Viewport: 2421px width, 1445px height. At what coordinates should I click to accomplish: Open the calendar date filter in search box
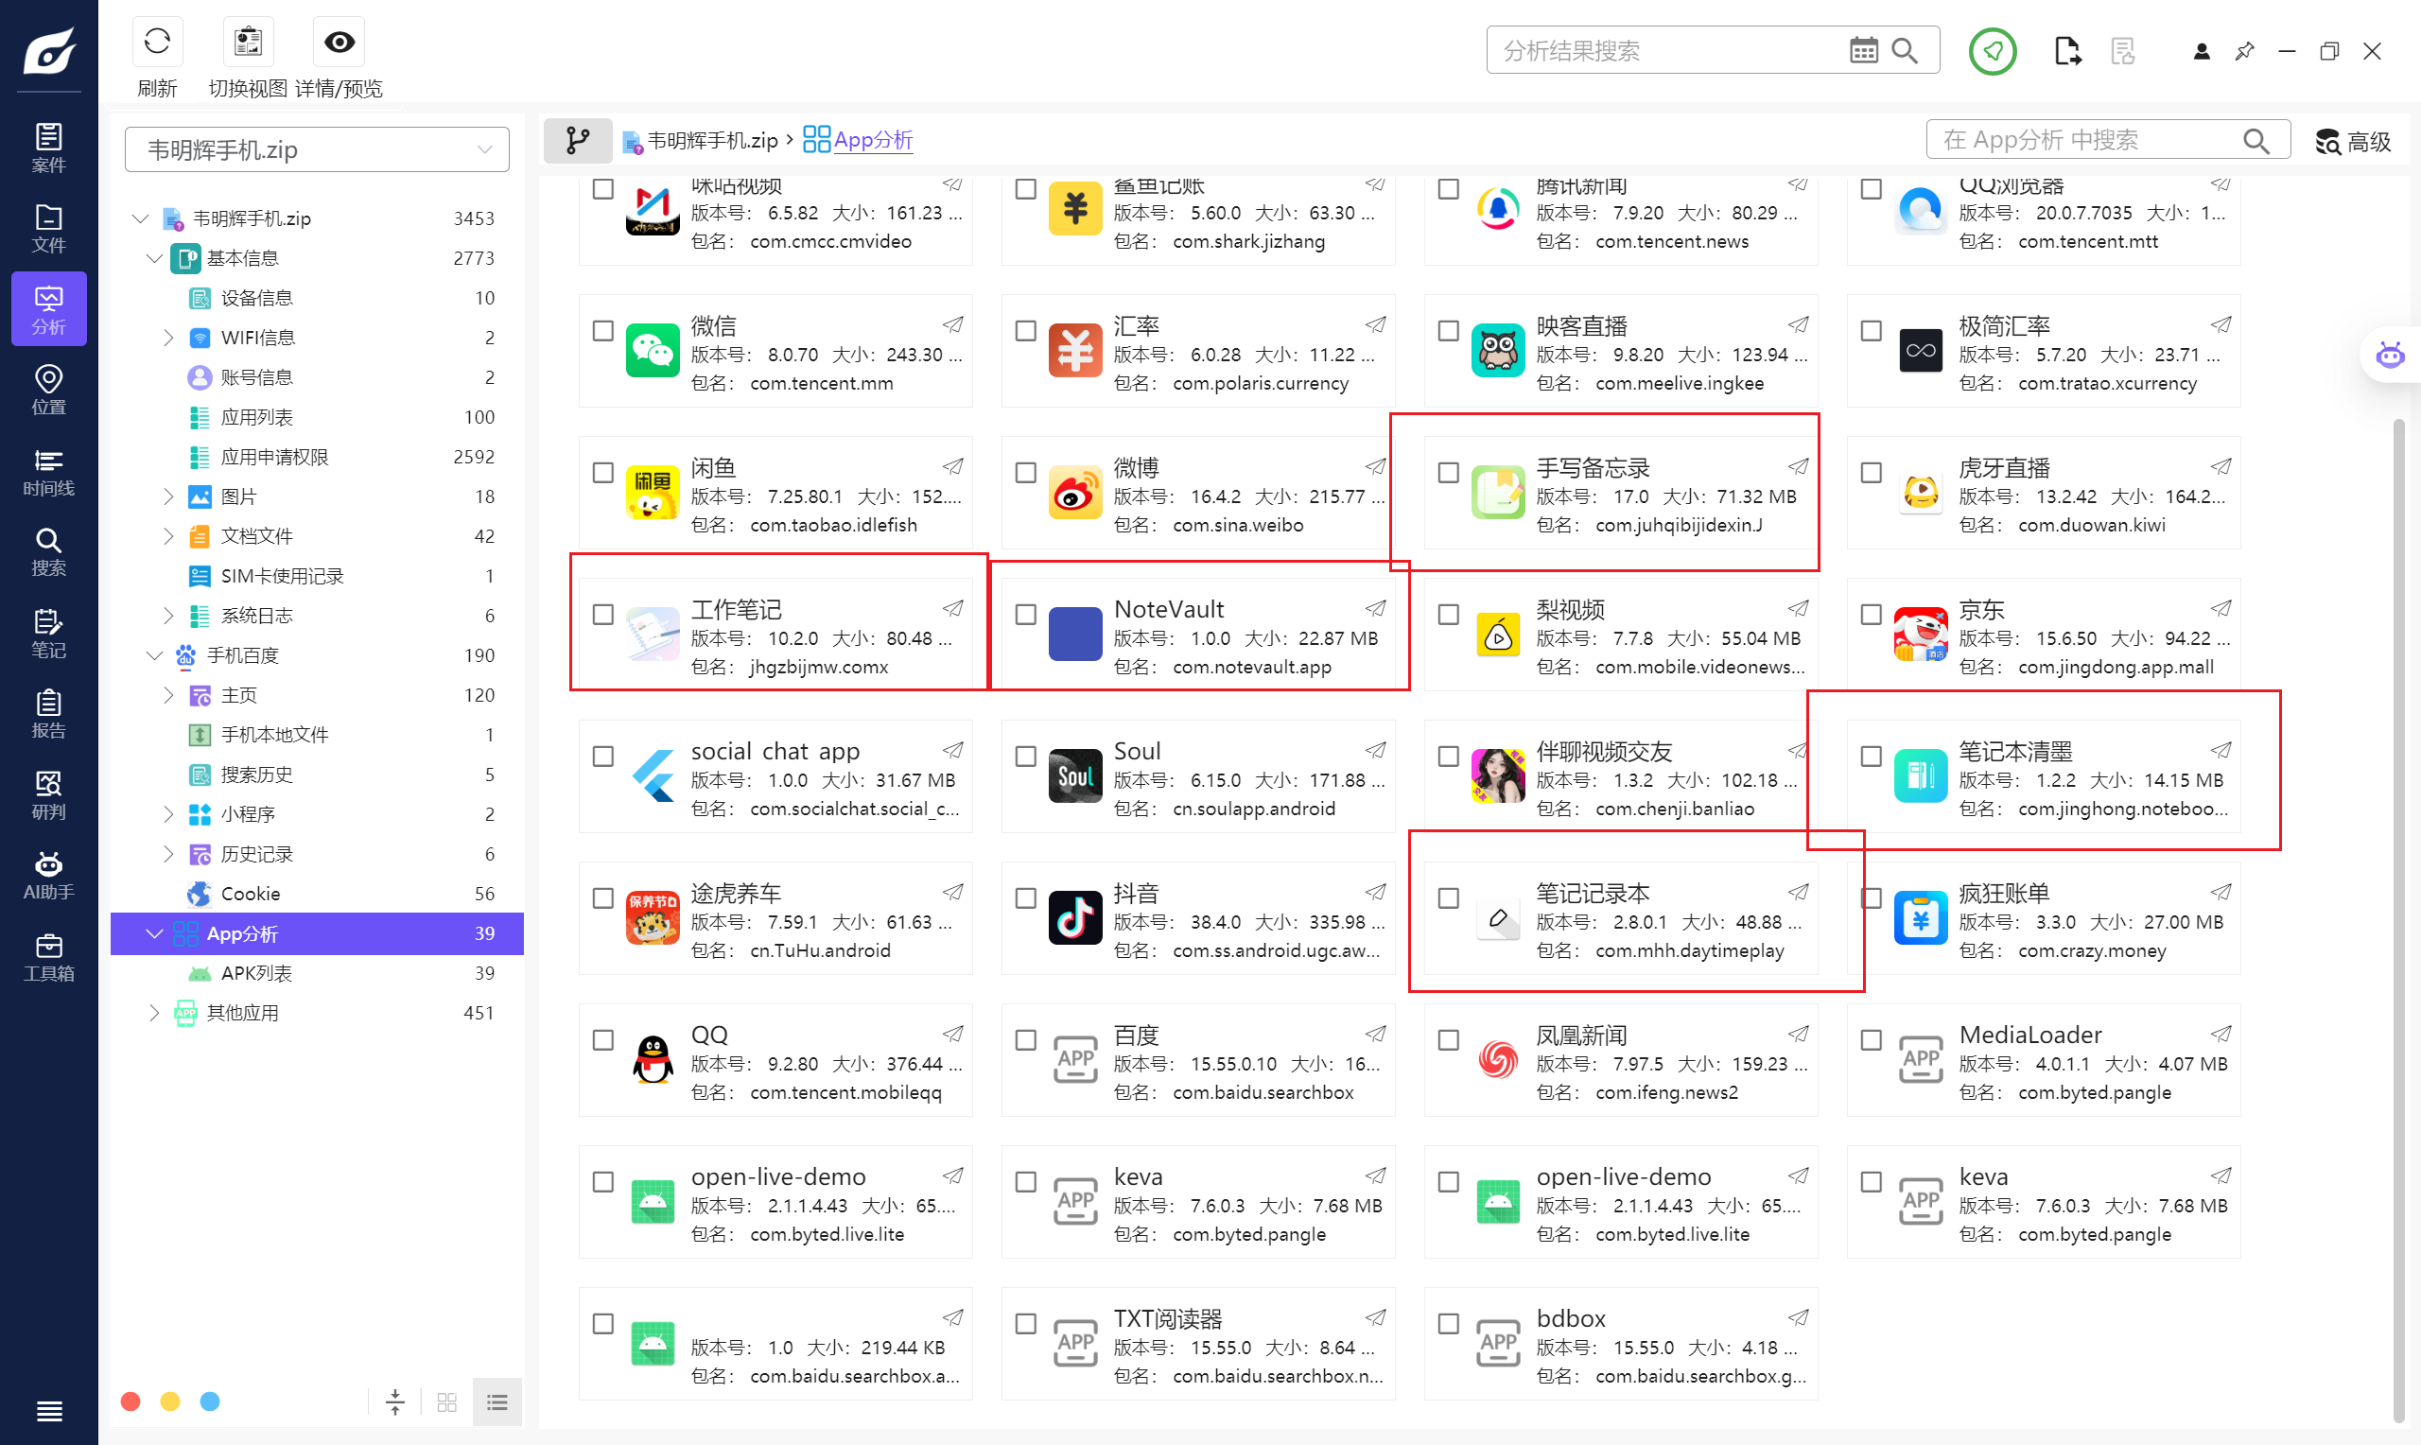1862,51
